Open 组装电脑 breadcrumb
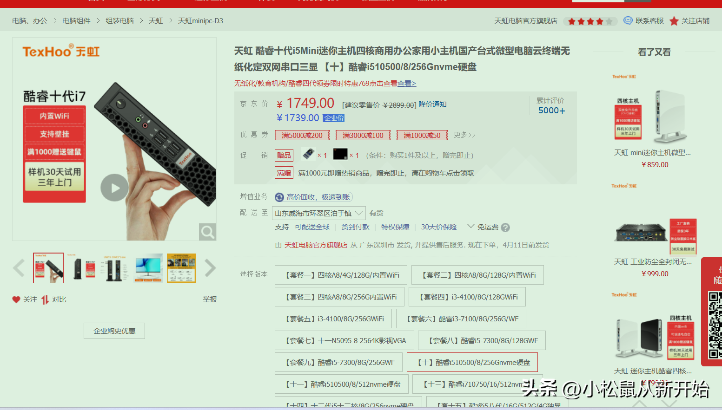This screenshot has width=722, height=410. [119, 21]
